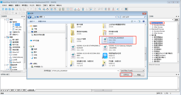Select SBR_001 in project tree
The width and height of the screenshot is (181, 95).
[x=18, y=27]
